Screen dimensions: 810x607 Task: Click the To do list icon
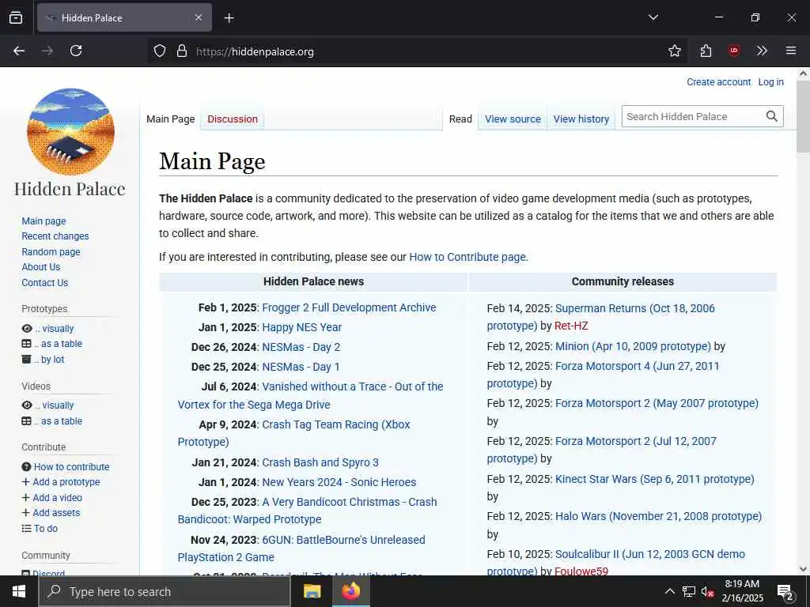tap(26, 529)
